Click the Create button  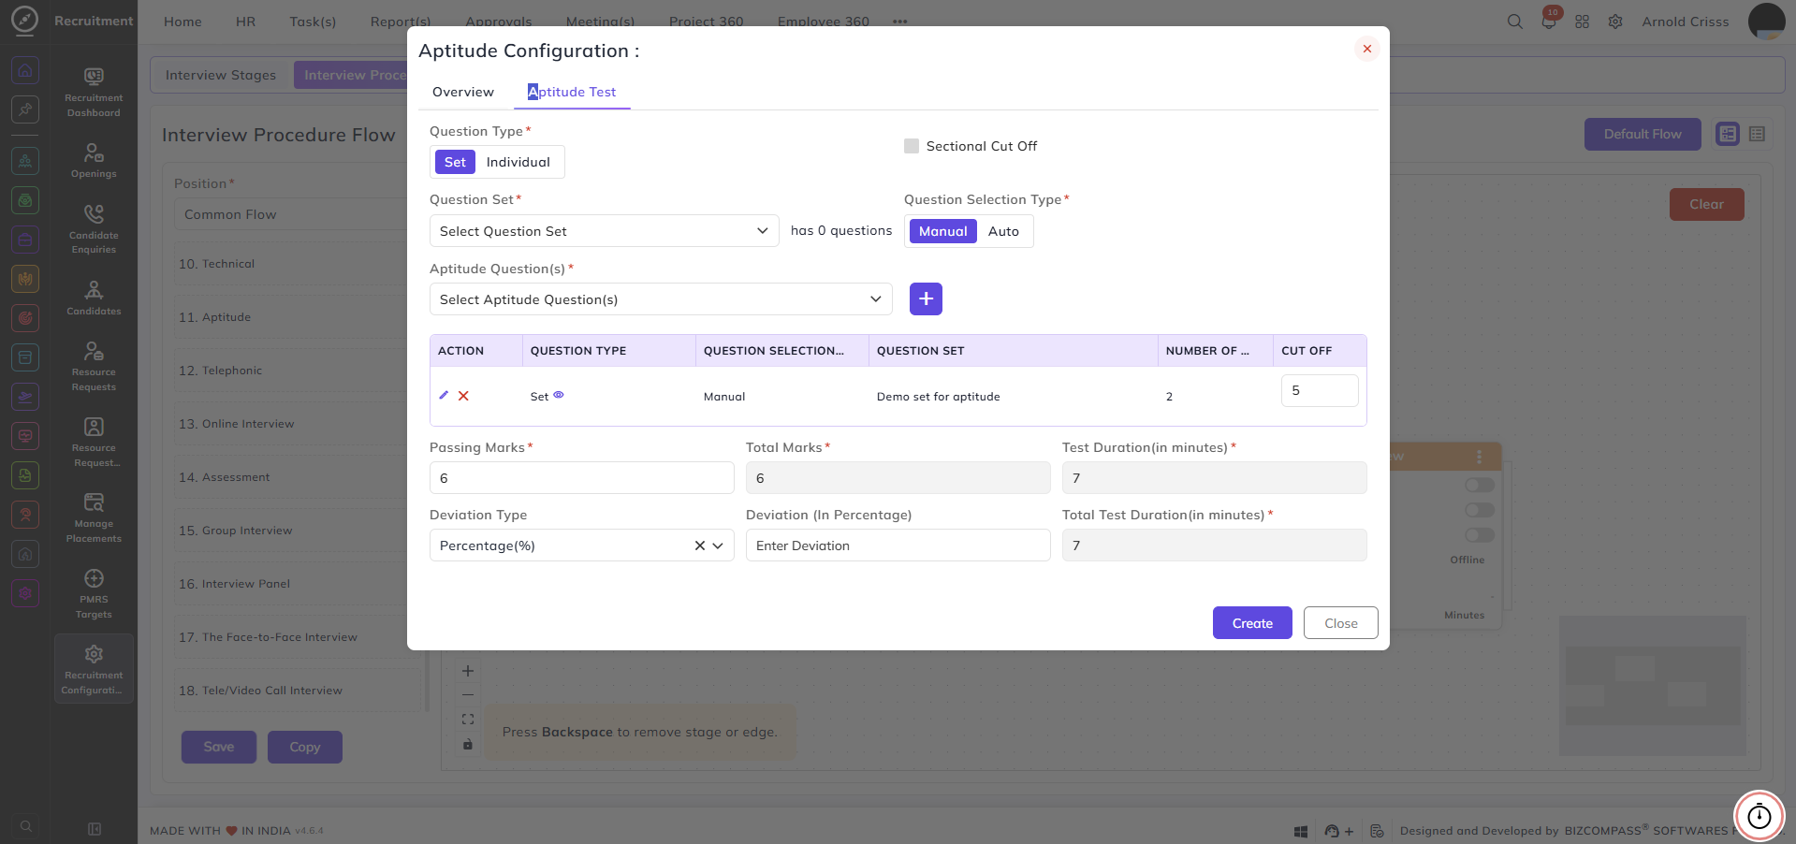pos(1252,623)
